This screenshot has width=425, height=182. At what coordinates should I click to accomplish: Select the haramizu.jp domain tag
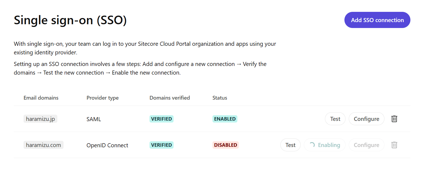(x=40, y=119)
